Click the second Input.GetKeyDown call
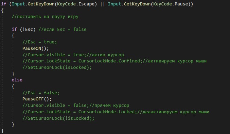 tap(129, 4)
